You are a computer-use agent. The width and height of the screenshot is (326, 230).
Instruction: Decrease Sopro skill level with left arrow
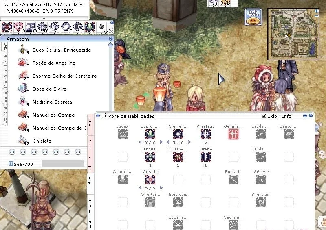[x=140, y=142]
